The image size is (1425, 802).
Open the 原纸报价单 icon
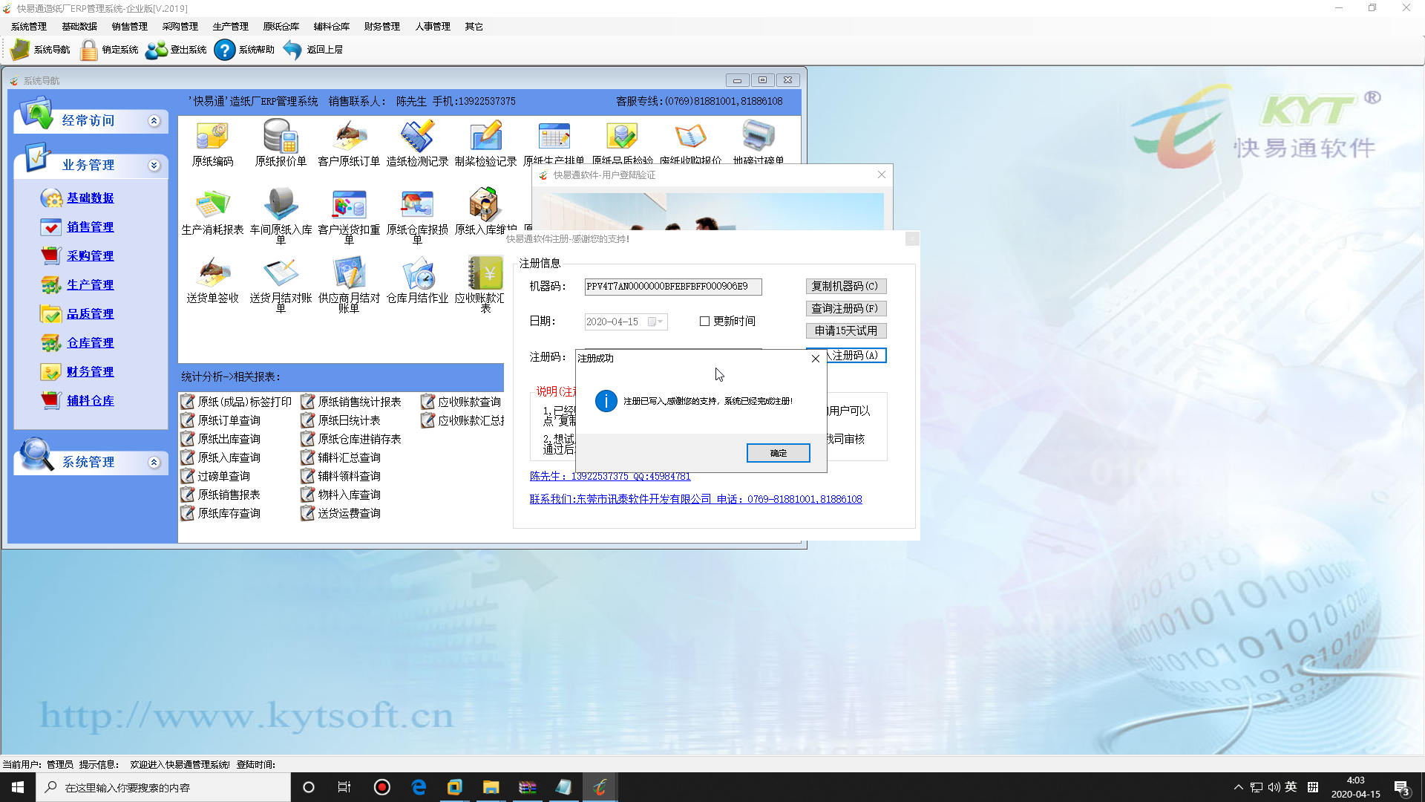(281, 137)
